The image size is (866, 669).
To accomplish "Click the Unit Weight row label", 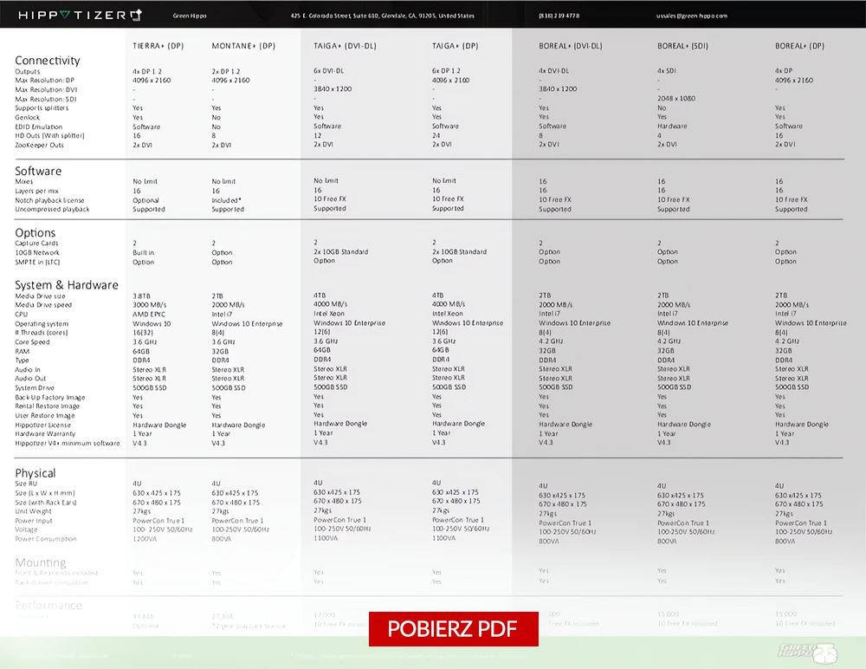I will (33, 511).
